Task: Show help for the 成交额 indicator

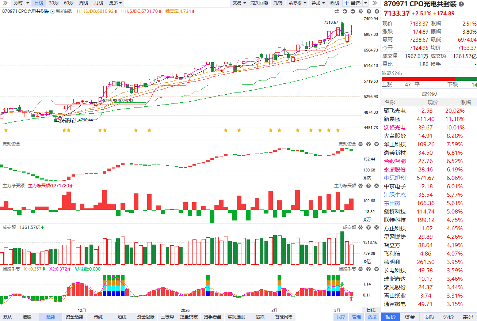Action: tap(368, 227)
